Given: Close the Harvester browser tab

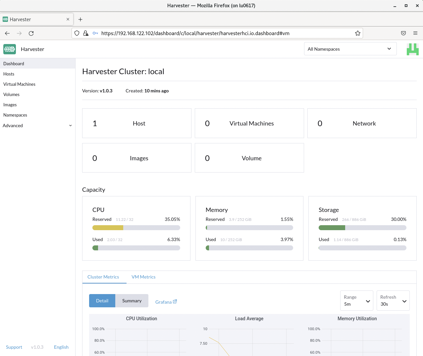Looking at the screenshot, I should pyautogui.click(x=68, y=19).
